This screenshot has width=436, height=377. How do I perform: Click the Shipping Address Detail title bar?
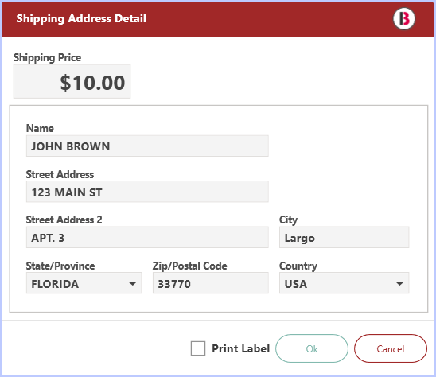(218, 19)
